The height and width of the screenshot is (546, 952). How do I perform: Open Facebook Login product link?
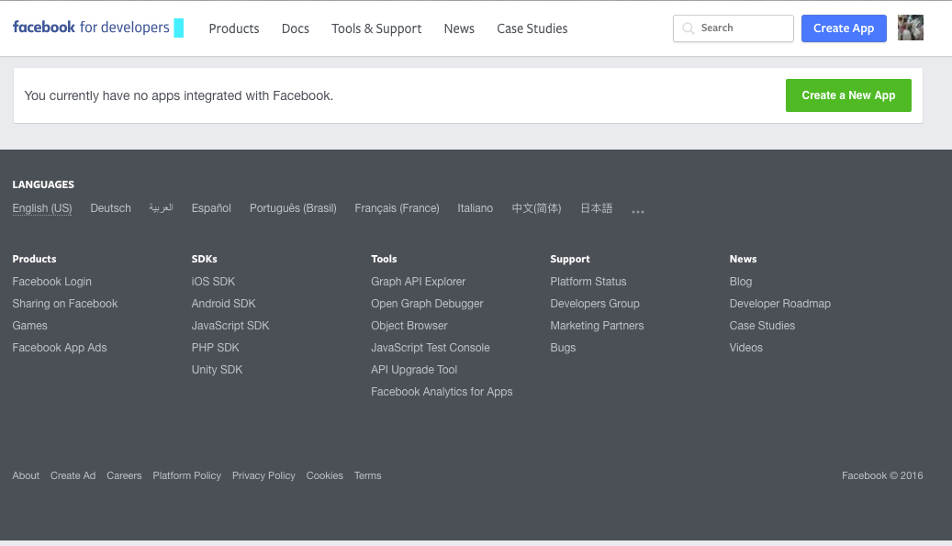(51, 282)
